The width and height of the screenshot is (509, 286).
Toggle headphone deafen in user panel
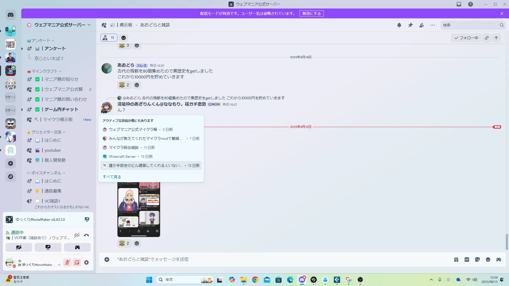[x=77, y=262]
